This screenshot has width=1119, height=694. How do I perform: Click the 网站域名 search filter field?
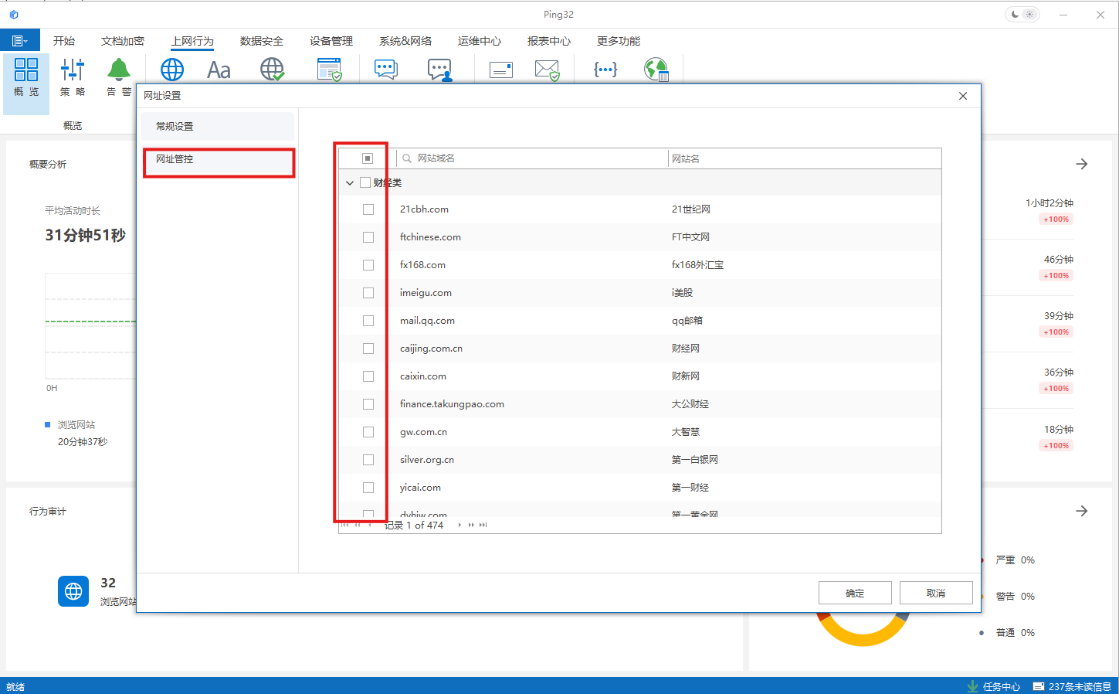click(x=533, y=158)
